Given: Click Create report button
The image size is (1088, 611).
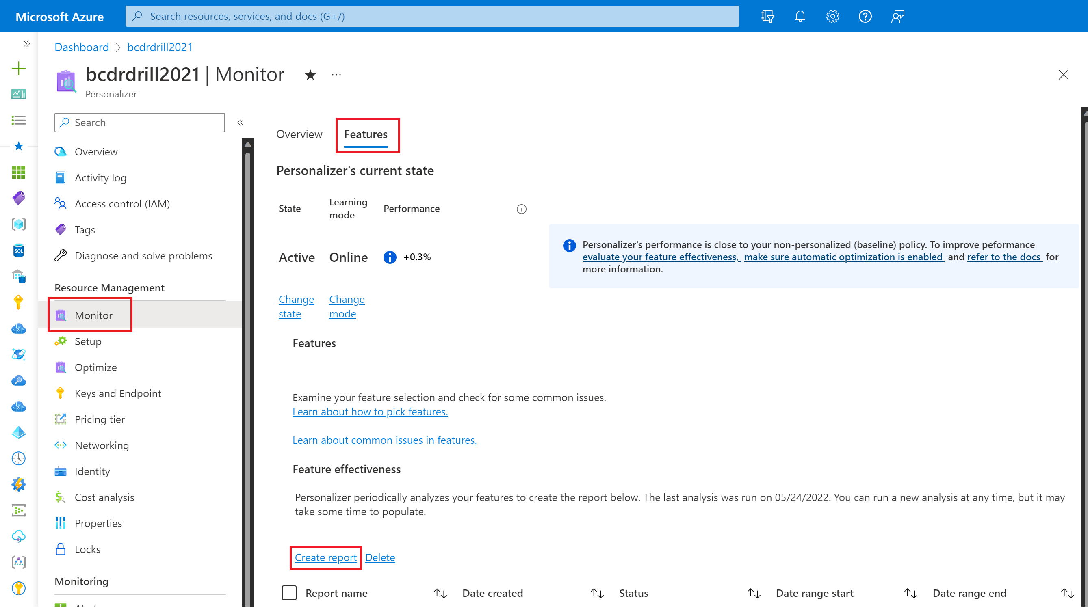Looking at the screenshot, I should point(325,557).
